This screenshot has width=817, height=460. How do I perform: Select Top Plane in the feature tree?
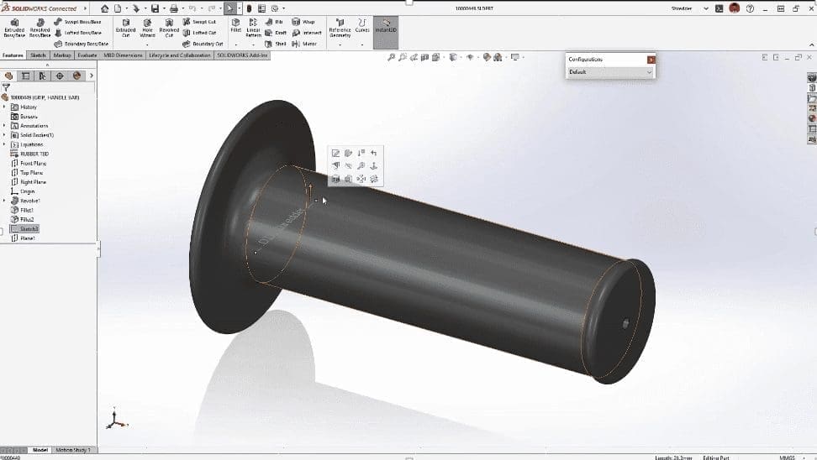(27, 172)
